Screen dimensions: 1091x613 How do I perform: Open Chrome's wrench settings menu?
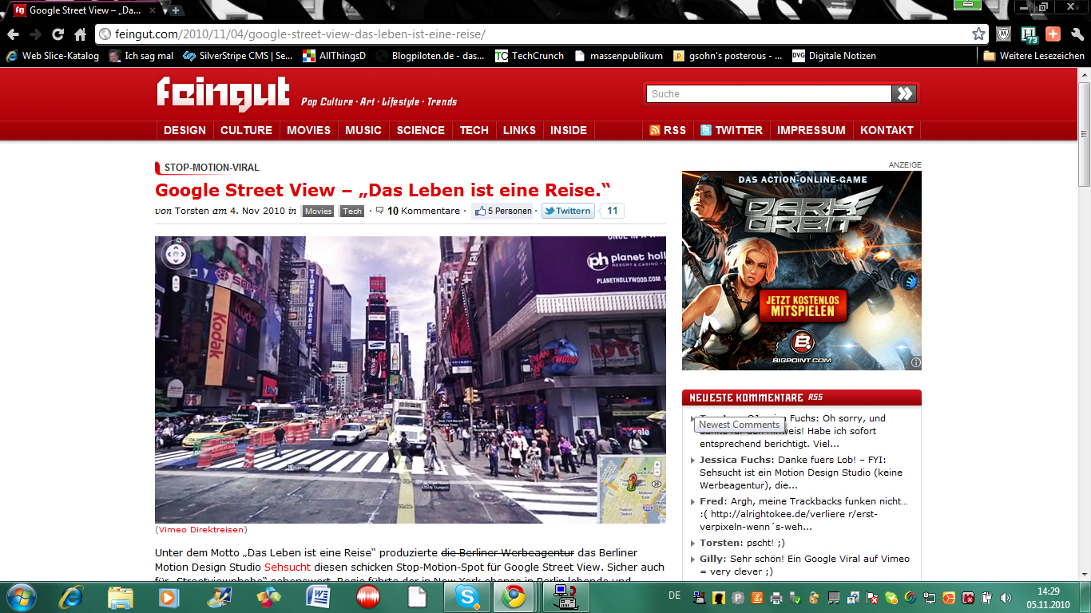pos(1077,34)
